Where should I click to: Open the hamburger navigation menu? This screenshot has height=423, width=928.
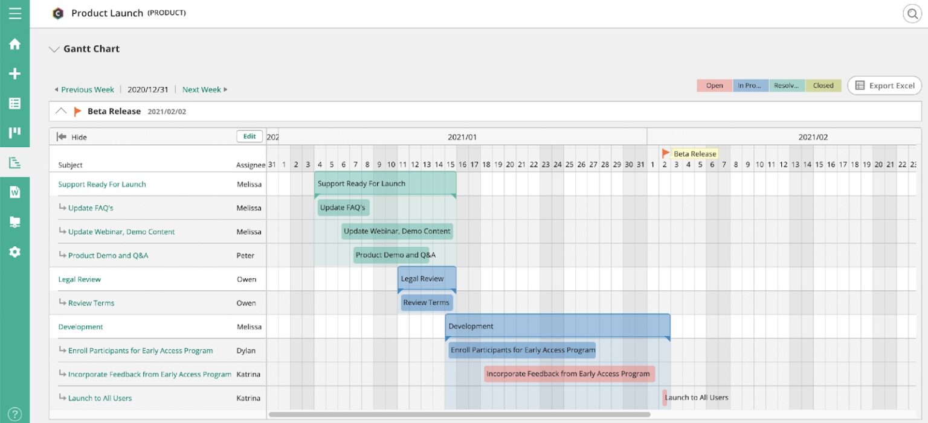coord(15,12)
